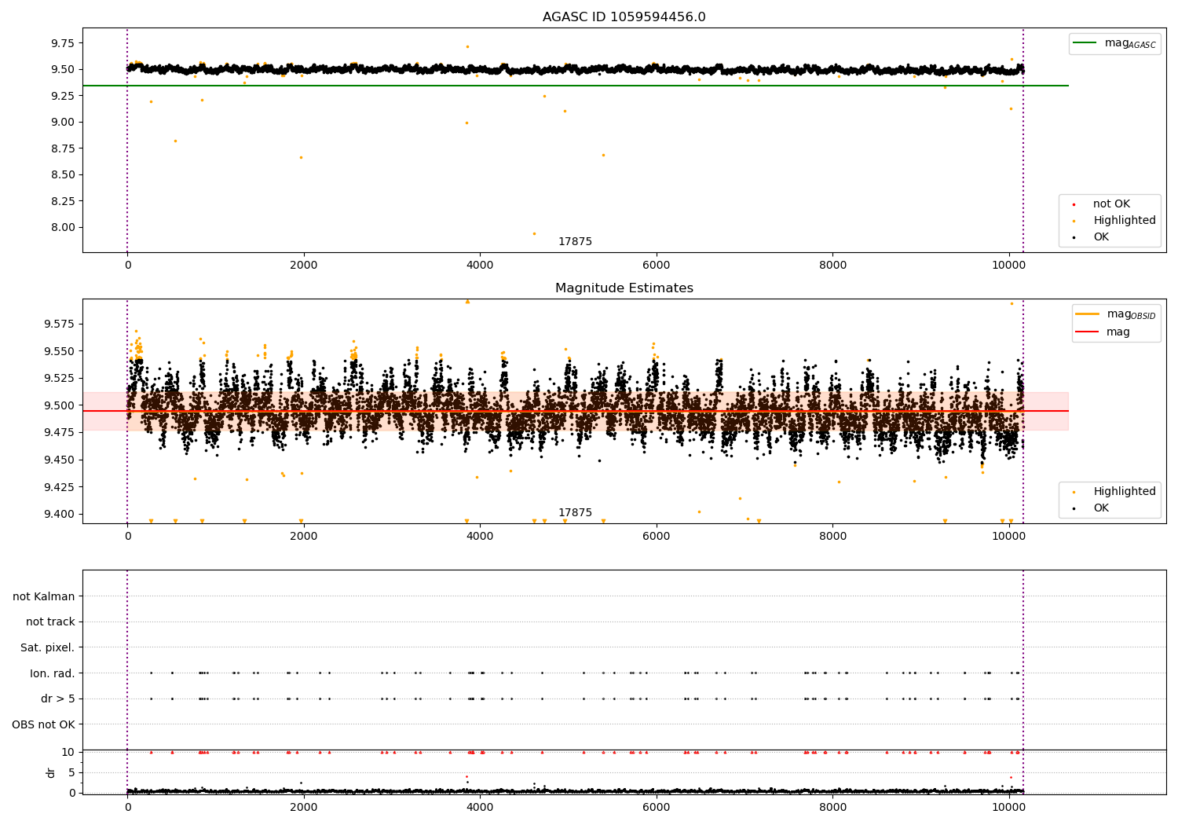The height and width of the screenshot is (825, 1178).
Task: Click the 10000 x-axis tick in the top panel
Action: pyautogui.click(x=1008, y=265)
